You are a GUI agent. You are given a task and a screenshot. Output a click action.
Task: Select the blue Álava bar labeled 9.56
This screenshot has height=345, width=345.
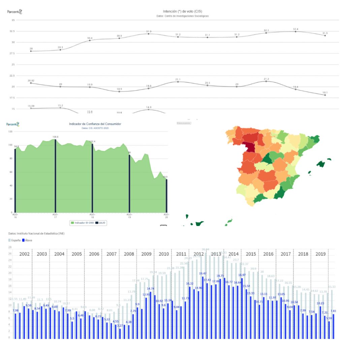(x=29, y=324)
